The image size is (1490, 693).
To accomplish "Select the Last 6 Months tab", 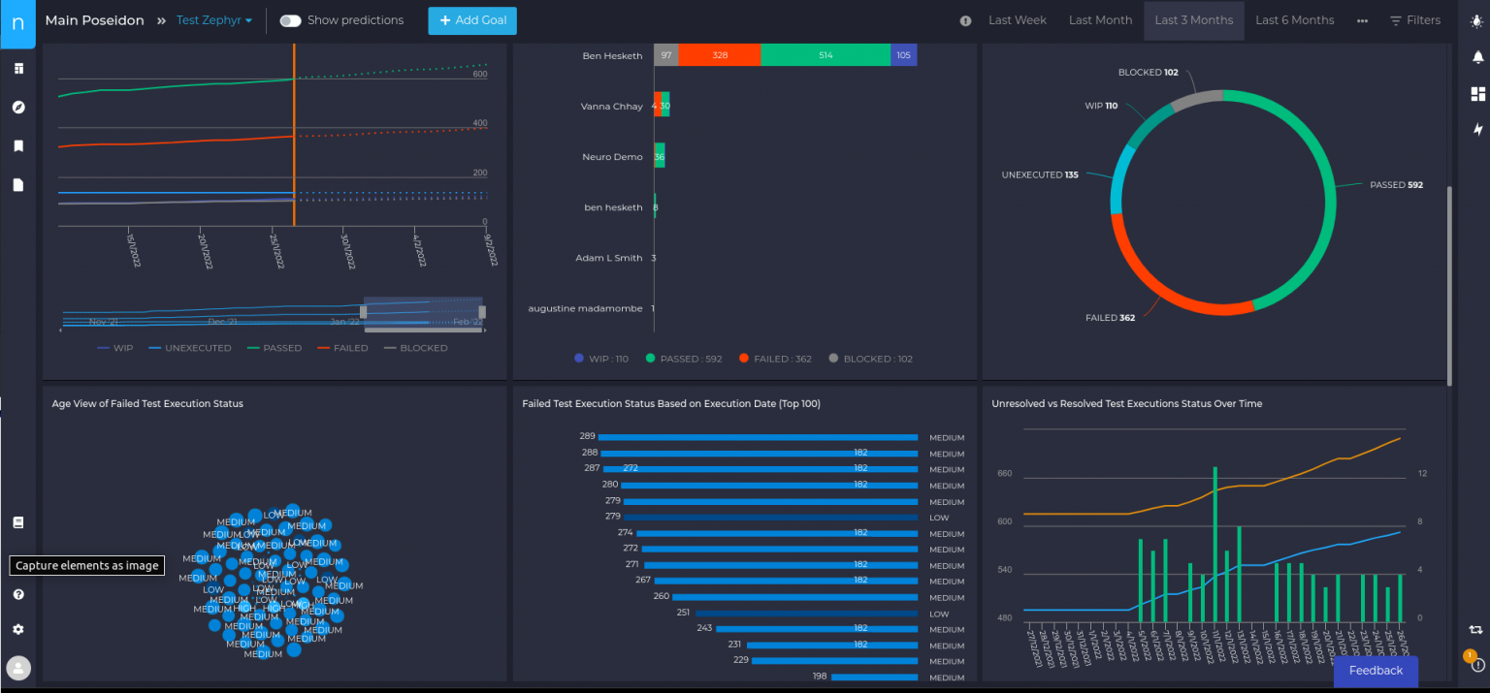I will click(x=1295, y=19).
